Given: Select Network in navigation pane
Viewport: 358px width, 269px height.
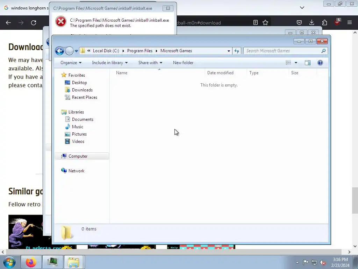Looking at the screenshot, I should tap(76, 171).
